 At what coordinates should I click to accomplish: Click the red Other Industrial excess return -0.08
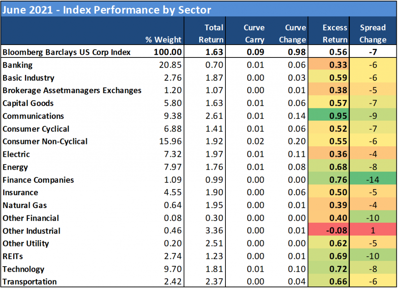[335, 231]
